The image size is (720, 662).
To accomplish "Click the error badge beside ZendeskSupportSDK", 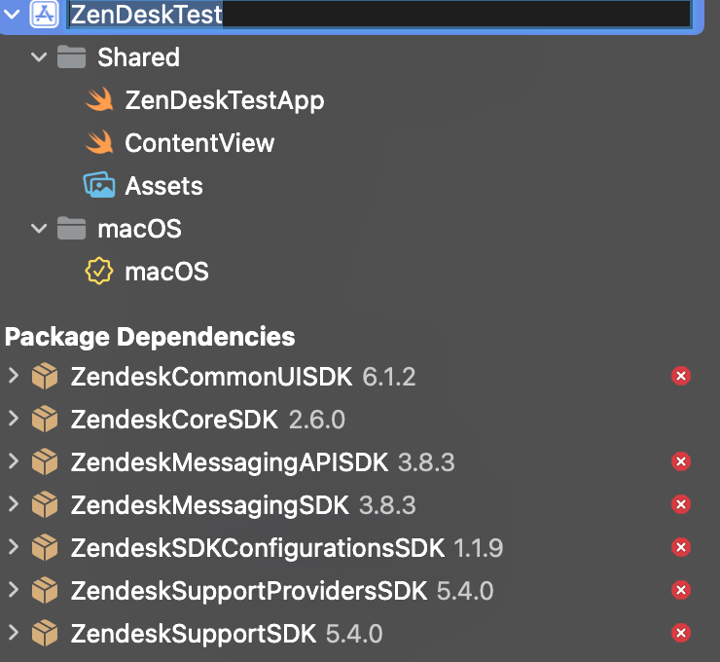I will pyautogui.click(x=681, y=634).
